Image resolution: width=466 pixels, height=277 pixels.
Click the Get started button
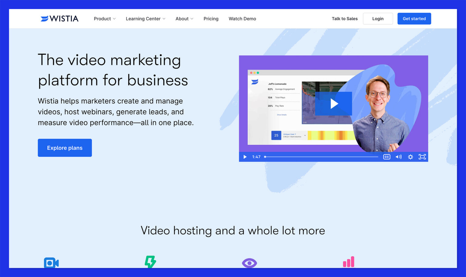point(414,19)
